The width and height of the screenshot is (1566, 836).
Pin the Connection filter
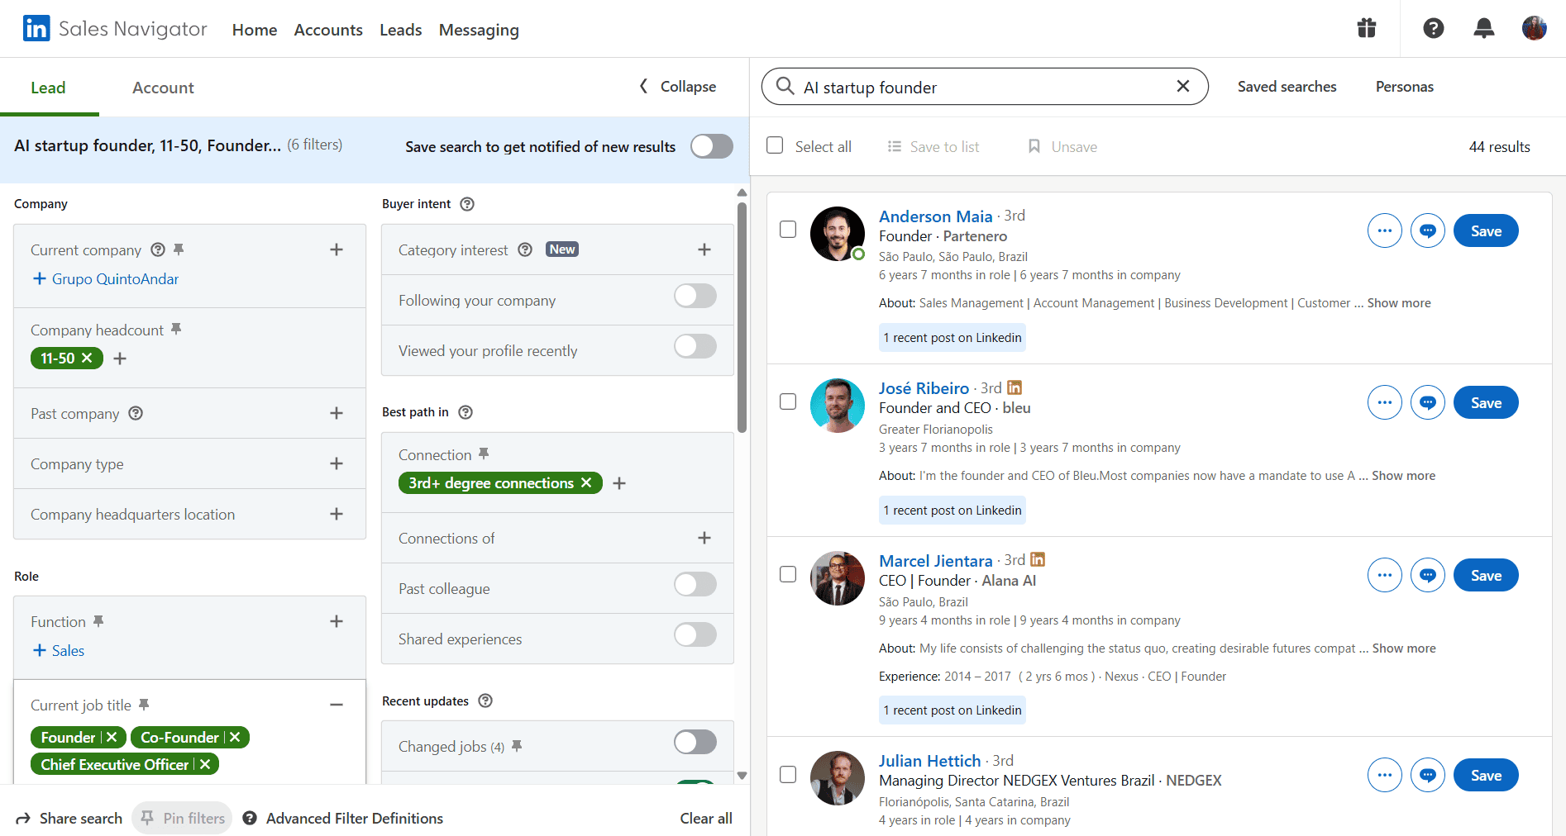484,454
